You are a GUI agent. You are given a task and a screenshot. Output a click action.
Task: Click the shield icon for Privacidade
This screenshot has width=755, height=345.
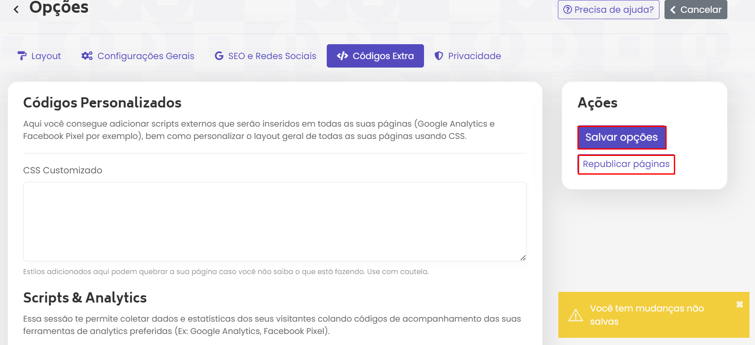pos(439,56)
